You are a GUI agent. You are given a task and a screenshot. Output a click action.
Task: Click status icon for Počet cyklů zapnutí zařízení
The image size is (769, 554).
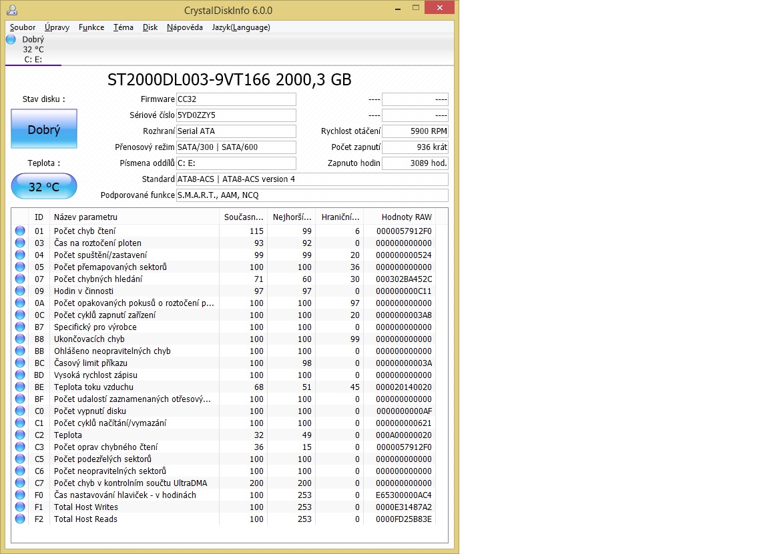[20, 315]
